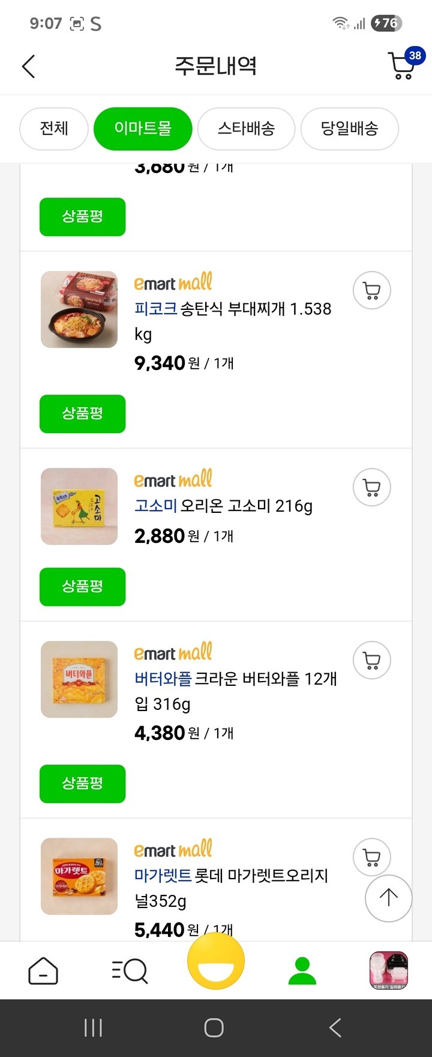Open the 버터와플 product thumbnail
This screenshot has height=1057, width=432.
79,679
